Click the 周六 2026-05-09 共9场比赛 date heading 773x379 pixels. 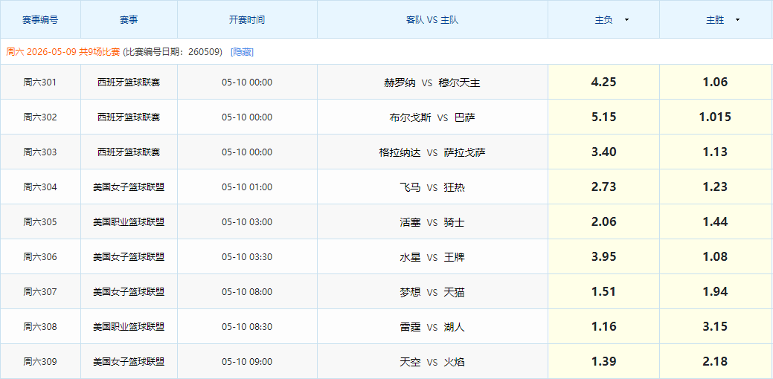pos(63,52)
